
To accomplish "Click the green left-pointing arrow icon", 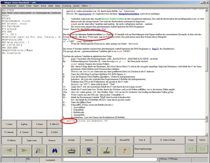I will (9, 150).
